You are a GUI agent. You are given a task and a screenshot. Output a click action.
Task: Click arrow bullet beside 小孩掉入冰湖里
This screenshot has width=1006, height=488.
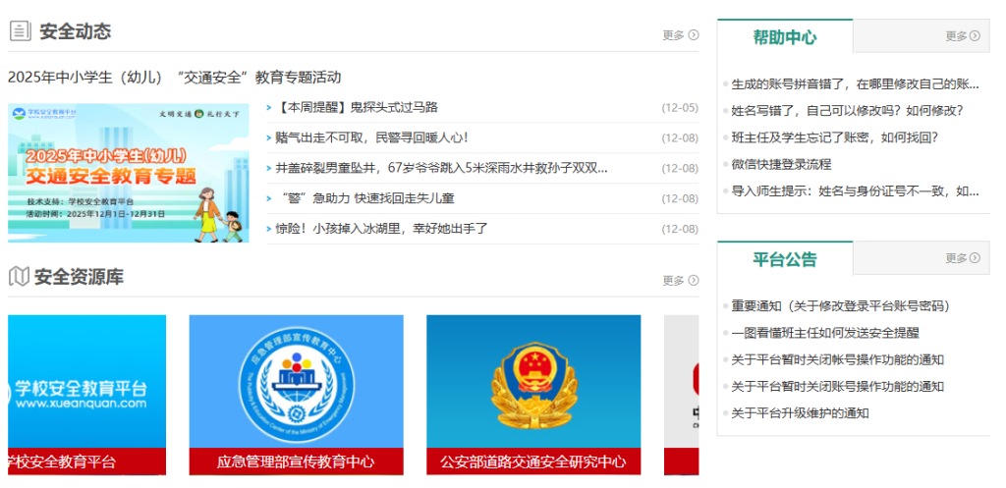point(269,229)
